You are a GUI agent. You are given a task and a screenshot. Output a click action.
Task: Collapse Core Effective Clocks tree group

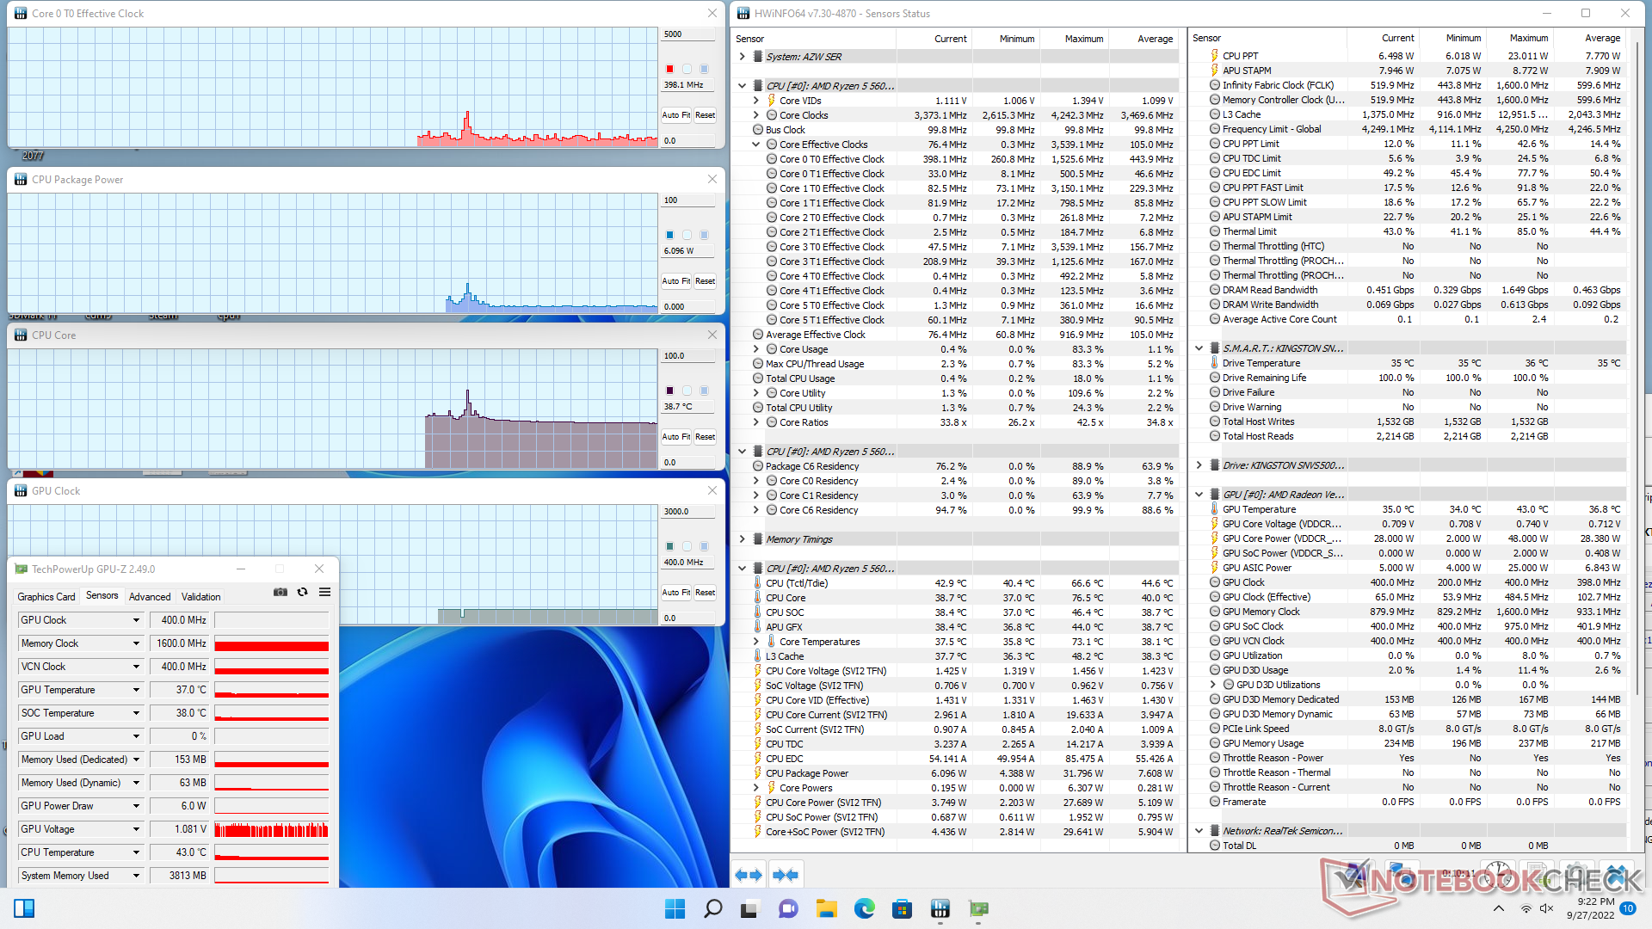click(x=756, y=145)
